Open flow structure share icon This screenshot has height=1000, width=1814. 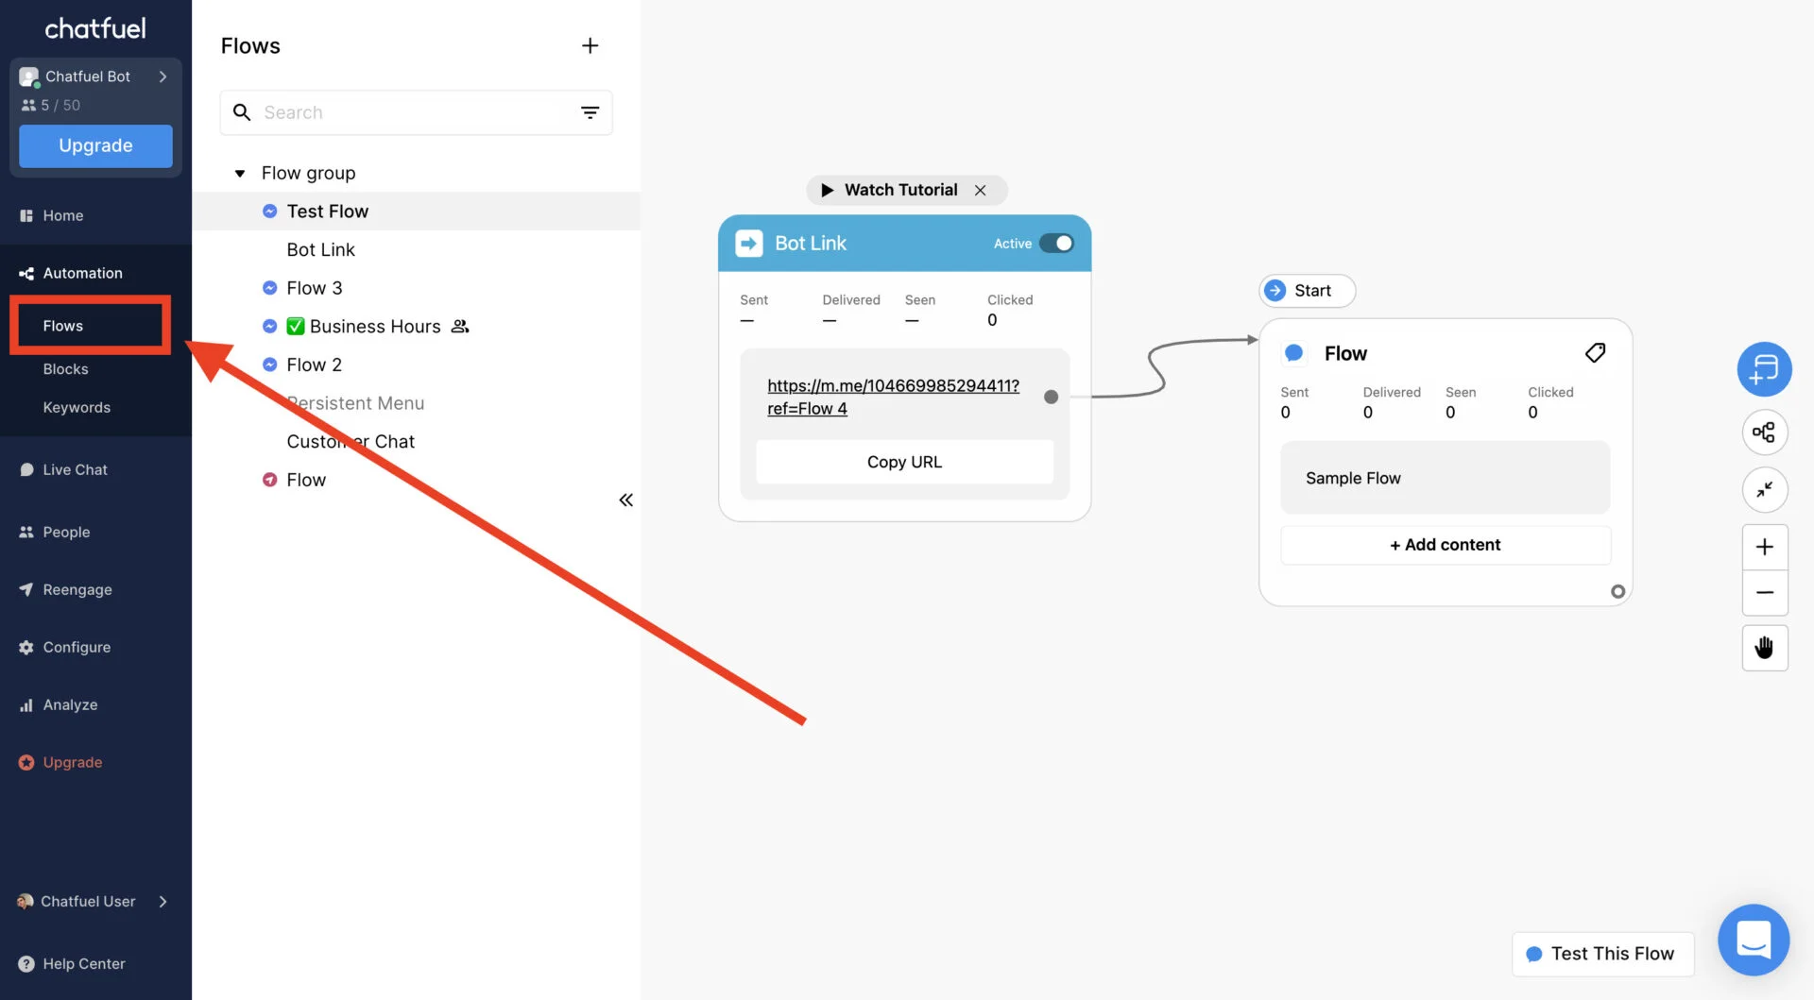(x=1764, y=432)
